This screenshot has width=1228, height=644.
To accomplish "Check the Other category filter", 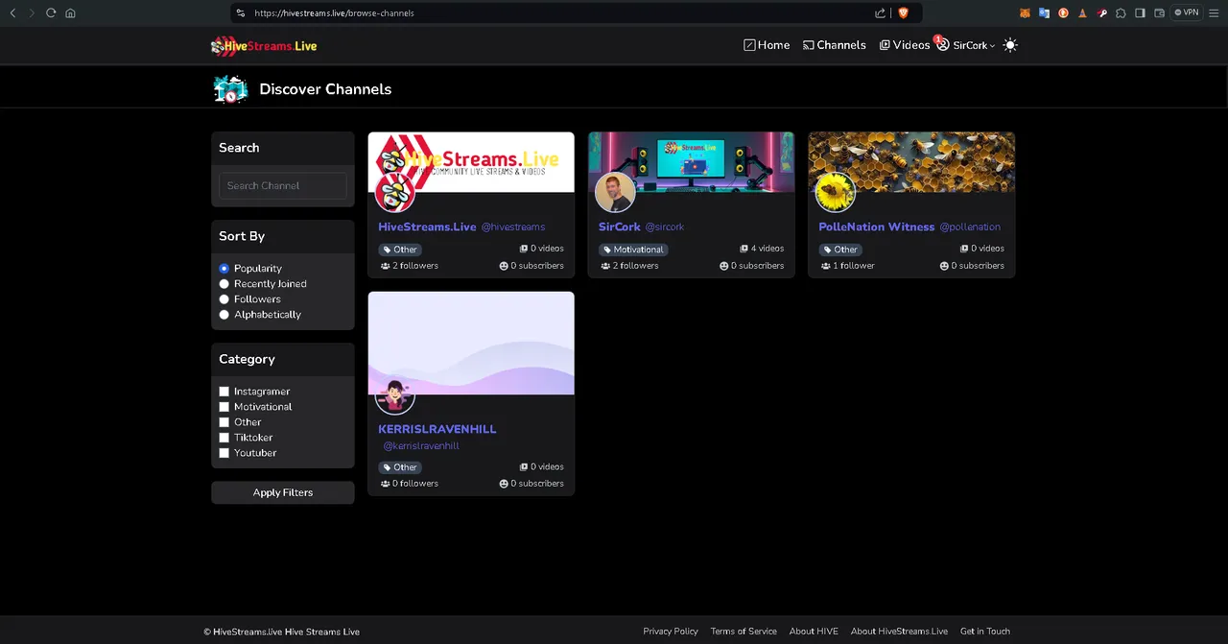I will pos(224,422).
